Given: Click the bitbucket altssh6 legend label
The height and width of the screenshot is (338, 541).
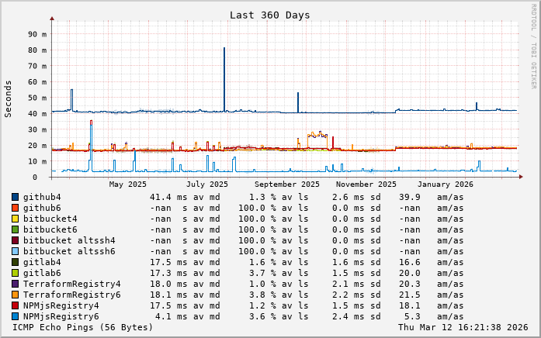Looking at the screenshot, I should point(69,251).
